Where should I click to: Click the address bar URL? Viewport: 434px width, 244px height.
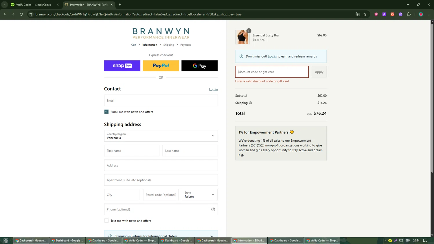click(x=138, y=14)
